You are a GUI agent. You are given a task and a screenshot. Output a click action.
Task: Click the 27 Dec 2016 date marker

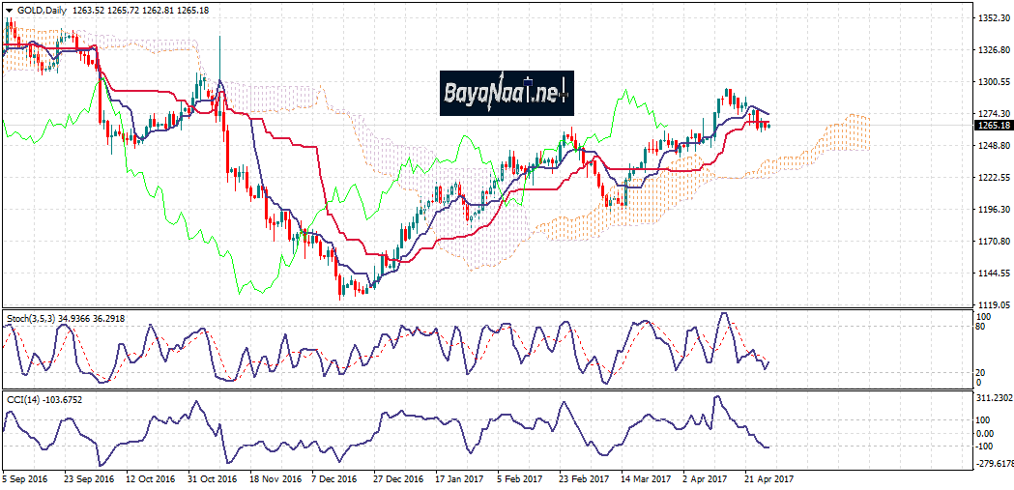pos(397,478)
